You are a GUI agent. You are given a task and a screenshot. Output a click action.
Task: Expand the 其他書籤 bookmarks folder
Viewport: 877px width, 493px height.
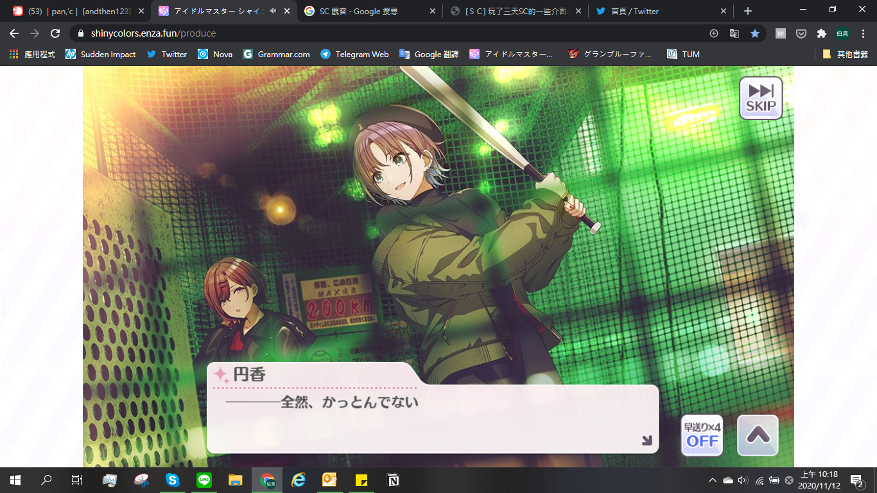point(845,55)
